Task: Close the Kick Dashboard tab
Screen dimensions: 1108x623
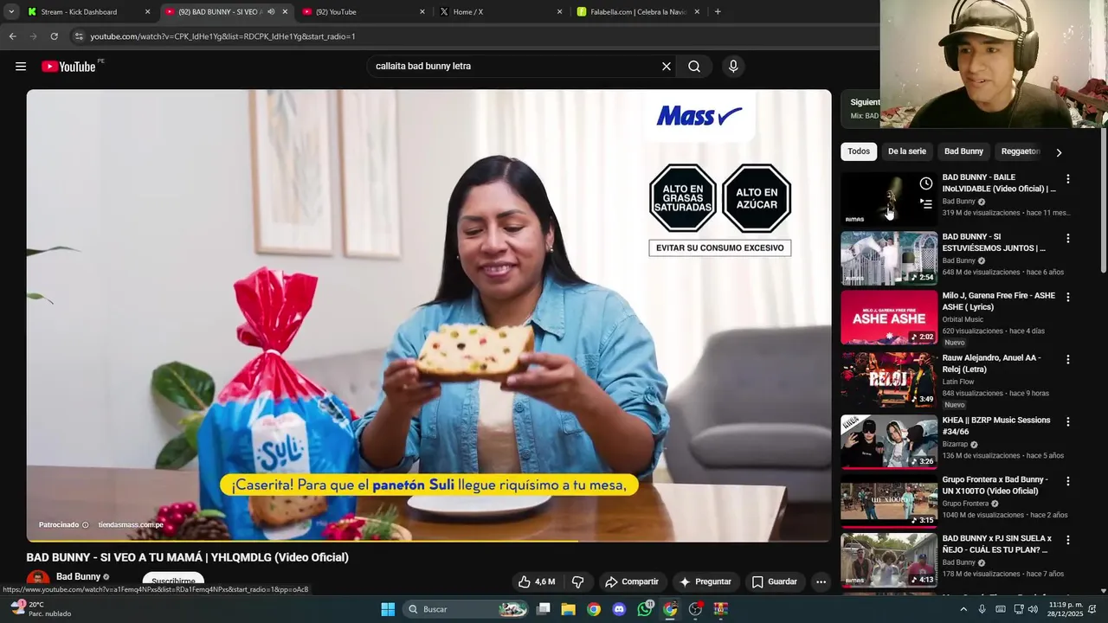Action: [x=147, y=12]
